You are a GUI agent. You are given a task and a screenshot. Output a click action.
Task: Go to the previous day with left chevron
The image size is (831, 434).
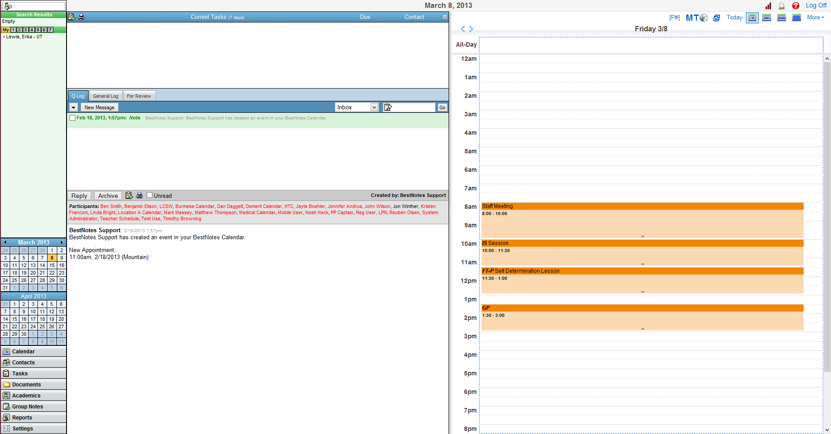463,29
